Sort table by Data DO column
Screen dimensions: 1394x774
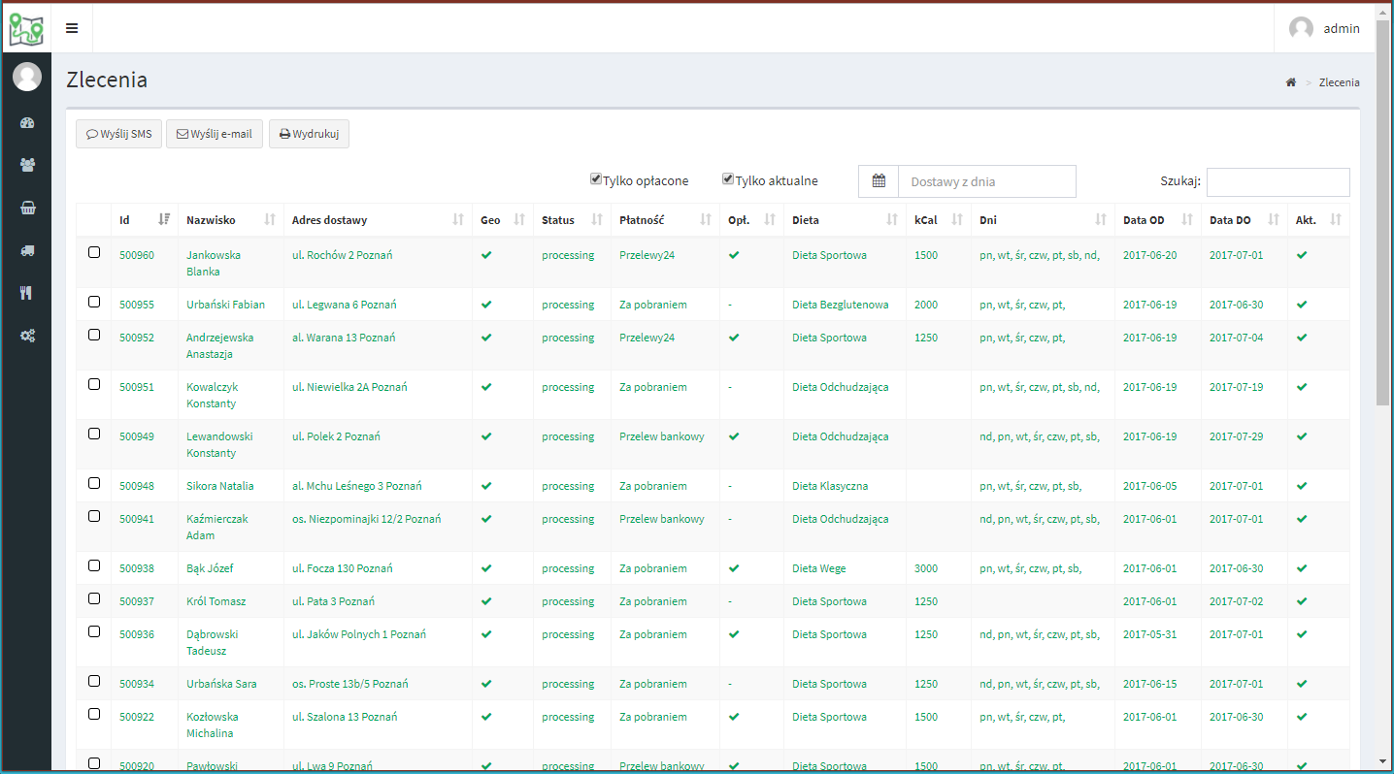[1245, 220]
